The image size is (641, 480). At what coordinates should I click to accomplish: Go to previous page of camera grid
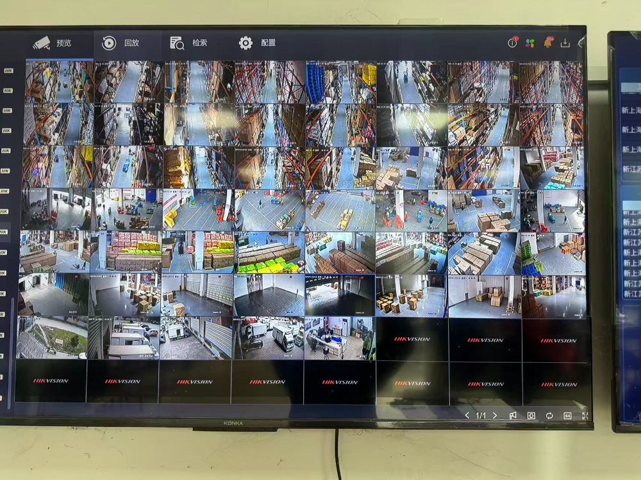[x=467, y=415]
